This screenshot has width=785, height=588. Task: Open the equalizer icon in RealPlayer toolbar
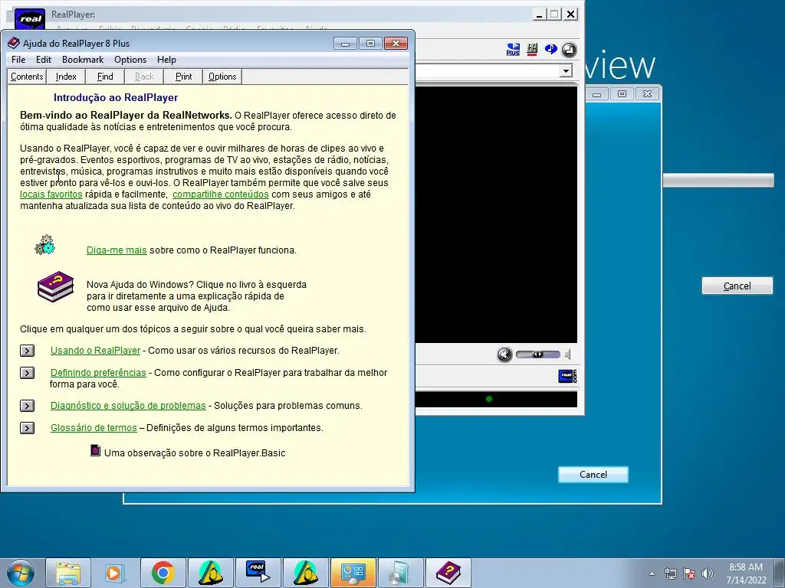coord(532,50)
